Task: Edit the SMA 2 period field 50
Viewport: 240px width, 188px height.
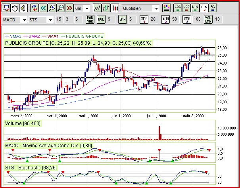Action: click(175, 19)
